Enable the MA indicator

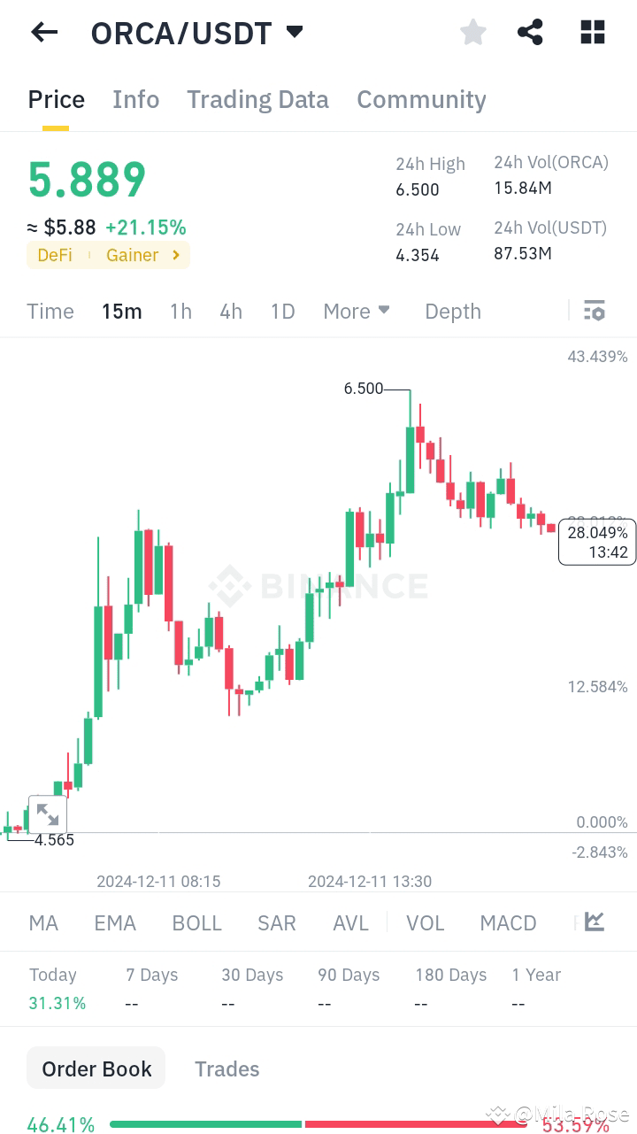pos(42,922)
